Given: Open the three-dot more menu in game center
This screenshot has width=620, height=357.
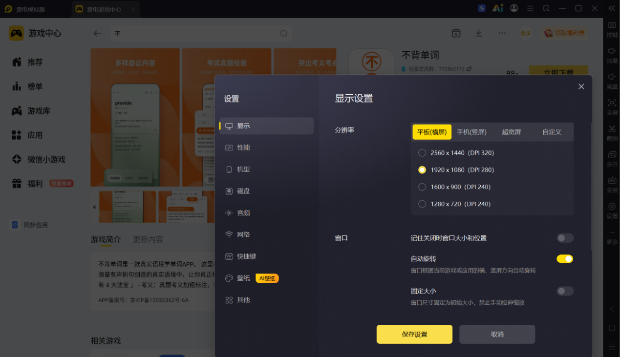Looking at the screenshot, I should (x=502, y=33).
